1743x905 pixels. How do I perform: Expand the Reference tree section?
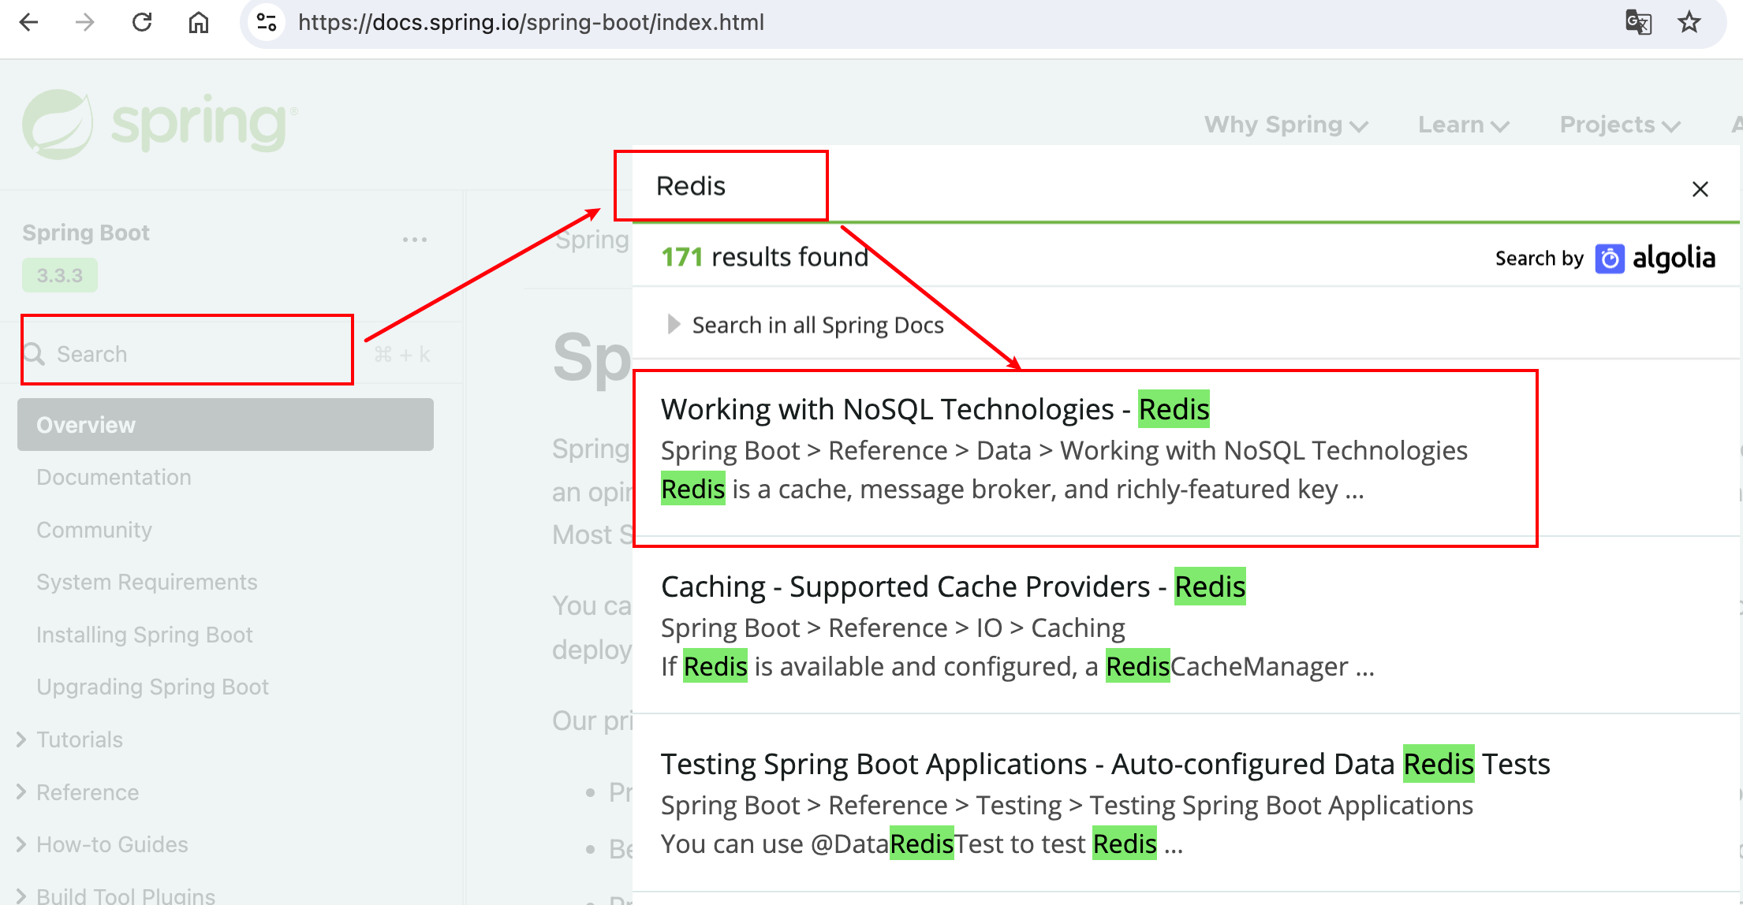click(21, 792)
